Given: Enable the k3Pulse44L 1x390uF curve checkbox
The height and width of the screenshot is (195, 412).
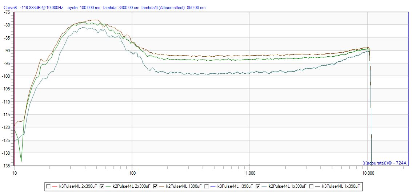Looking at the screenshot, I should (x=311, y=186).
